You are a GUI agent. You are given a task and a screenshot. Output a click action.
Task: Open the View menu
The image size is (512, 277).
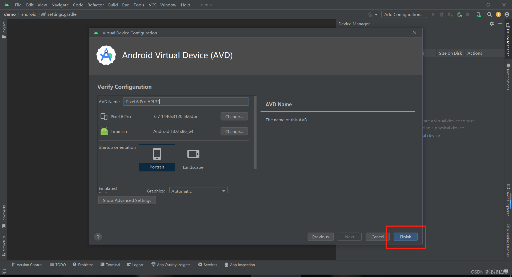tap(42, 5)
